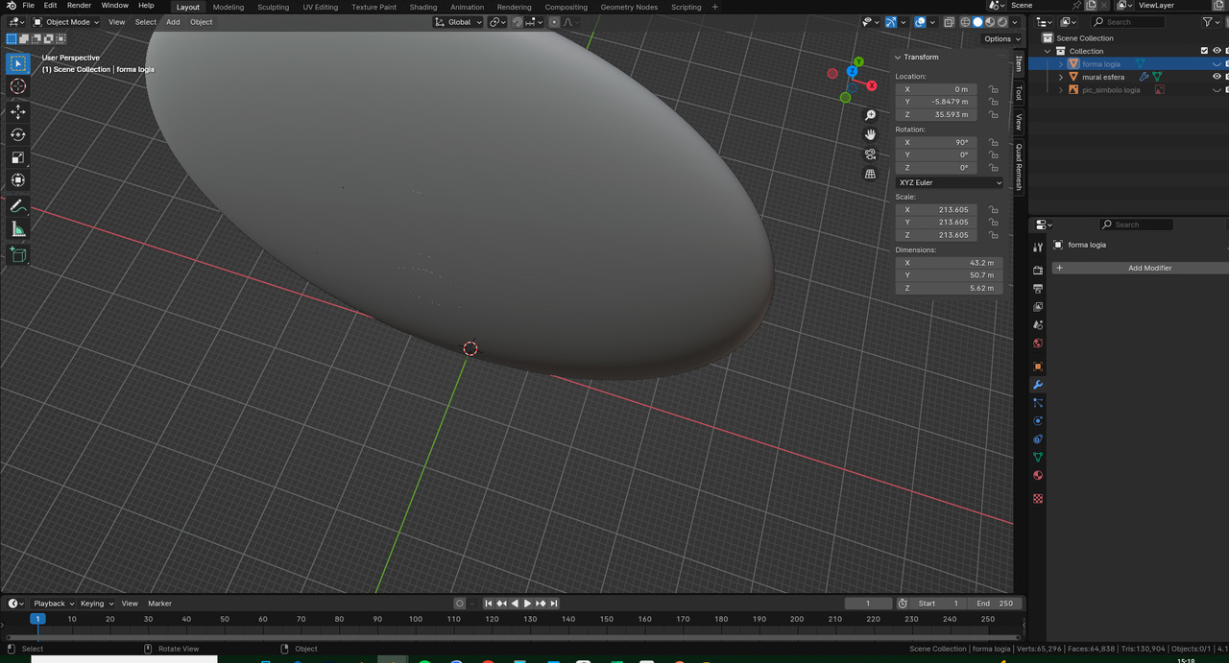This screenshot has width=1229, height=663.
Task: Open the viewport shading options arrow
Action: tap(1016, 22)
